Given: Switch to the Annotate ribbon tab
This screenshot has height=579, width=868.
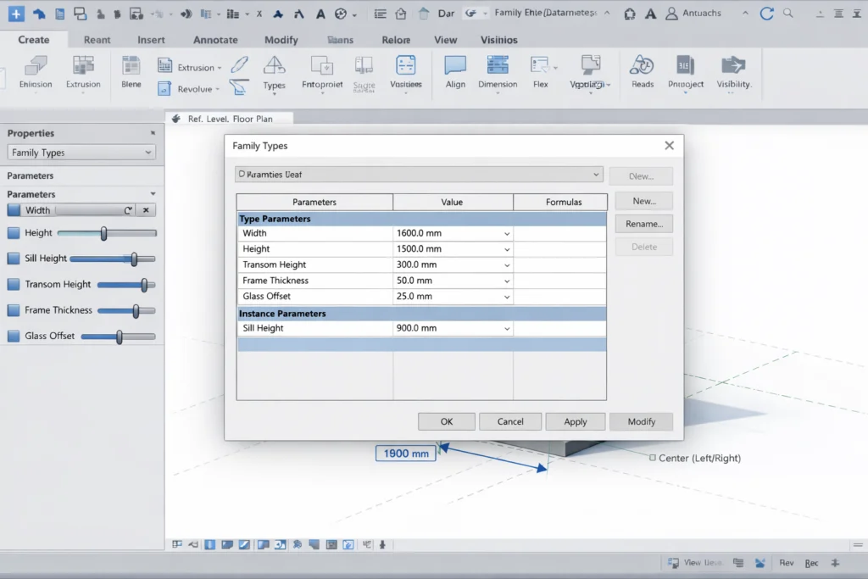Looking at the screenshot, I should [x=215, y=40].
